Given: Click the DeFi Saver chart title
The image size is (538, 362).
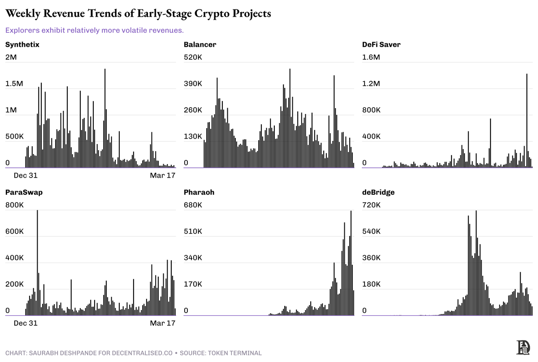Looking at the screenshot, I should pyautogui.click(x=382, y=44).
